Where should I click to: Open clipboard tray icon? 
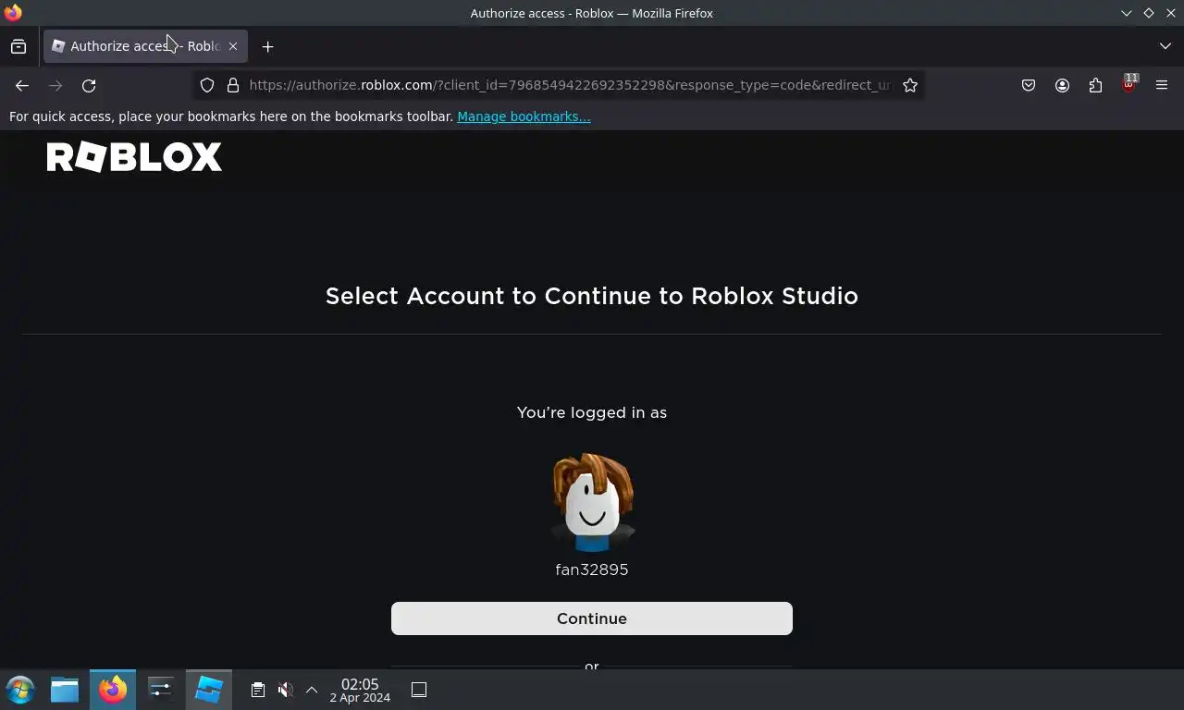(258, 690)
